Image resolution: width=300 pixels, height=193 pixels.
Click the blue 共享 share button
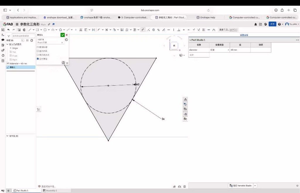click(272, 24)
